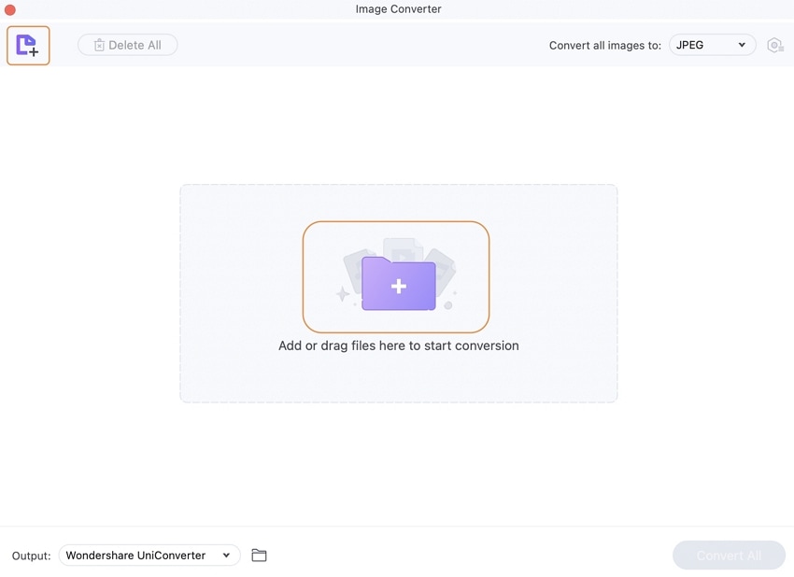Open the format settings gear icon
The height and width of the screenshot is (577, 794).
[x=775, y=46]
